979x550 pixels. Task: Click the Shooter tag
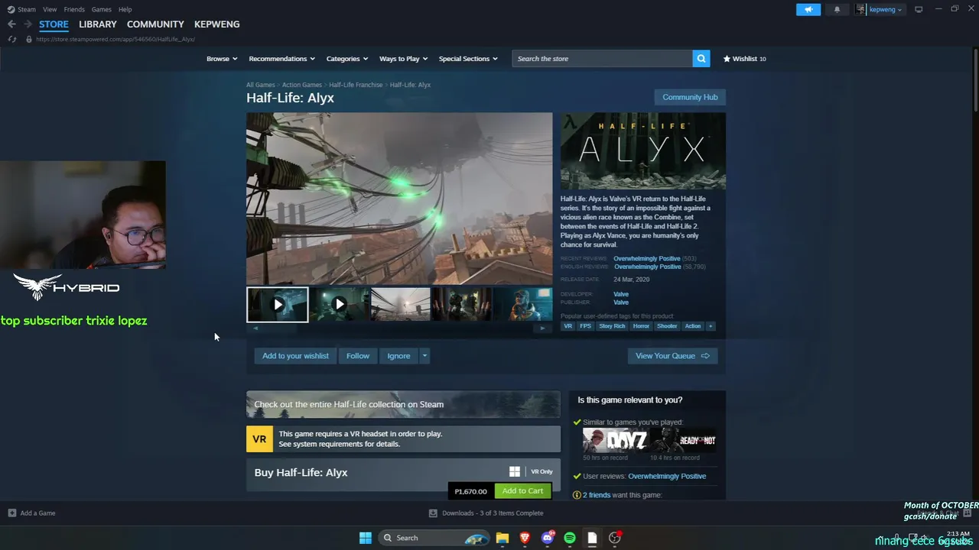667,326
